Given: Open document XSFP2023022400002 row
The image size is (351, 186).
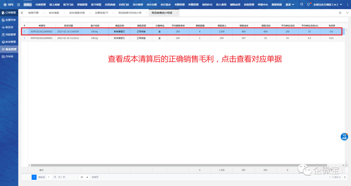Looking at the screenshot, I should (x=41, y=31).
